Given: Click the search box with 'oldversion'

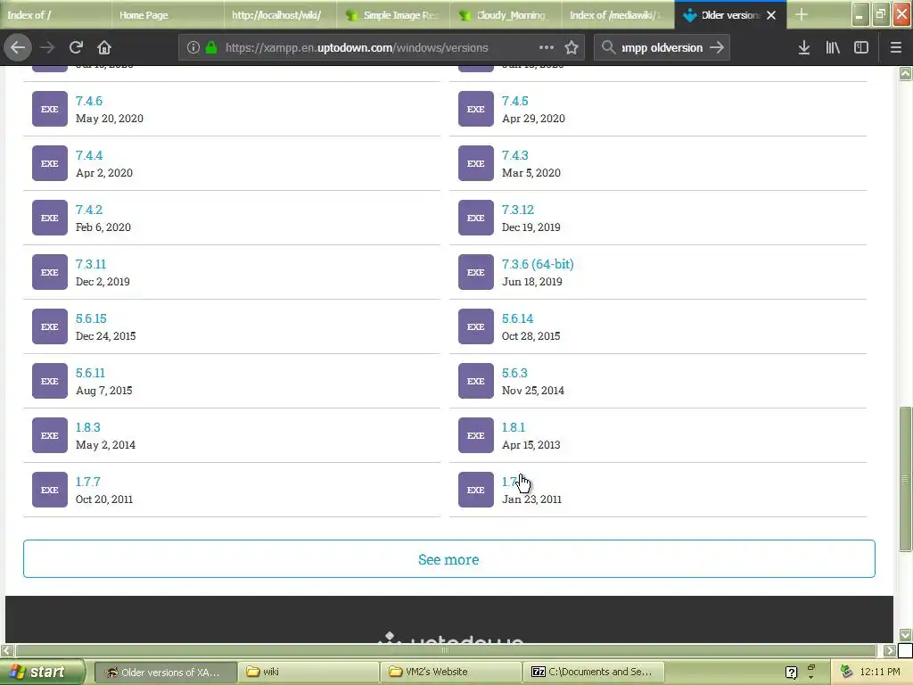Looking at the screenshot, I should click(x=662, y=48).
